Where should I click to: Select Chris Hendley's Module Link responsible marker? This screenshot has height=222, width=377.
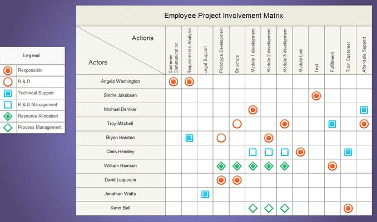300,152
